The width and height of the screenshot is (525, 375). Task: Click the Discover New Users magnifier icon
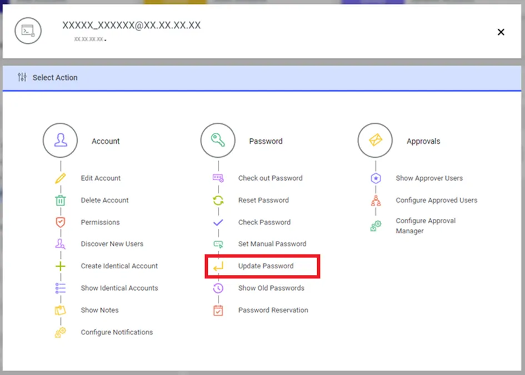point(60,244)
